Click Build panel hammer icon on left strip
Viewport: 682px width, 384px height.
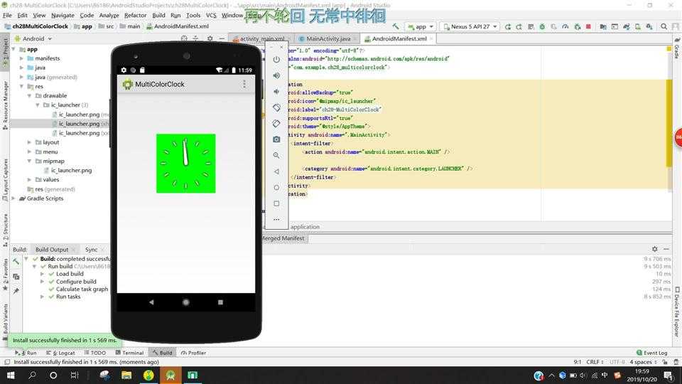[16, 262]
